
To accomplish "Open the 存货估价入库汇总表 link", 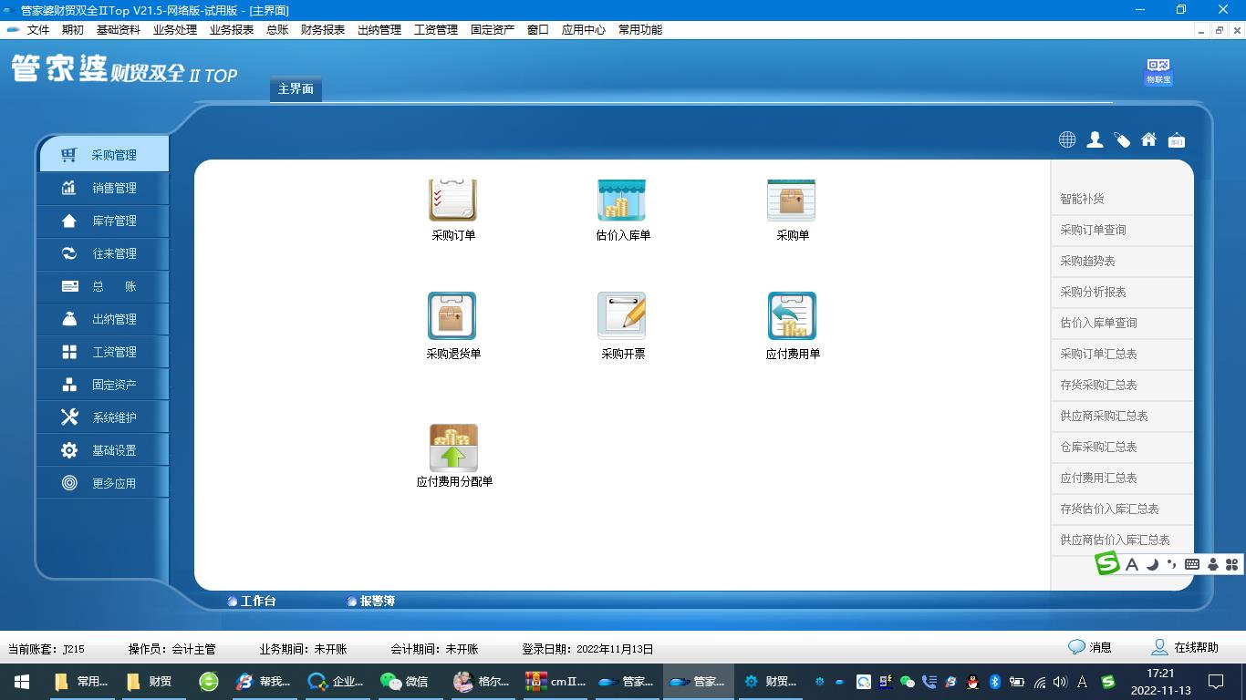I will (1109, 509).
